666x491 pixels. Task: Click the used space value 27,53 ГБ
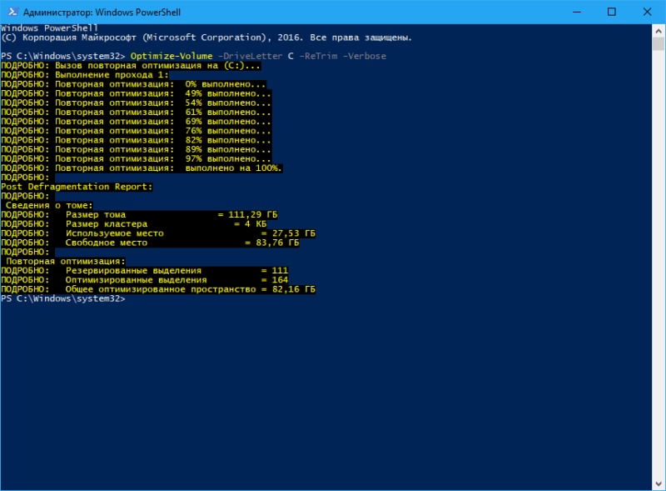[294, 233]
